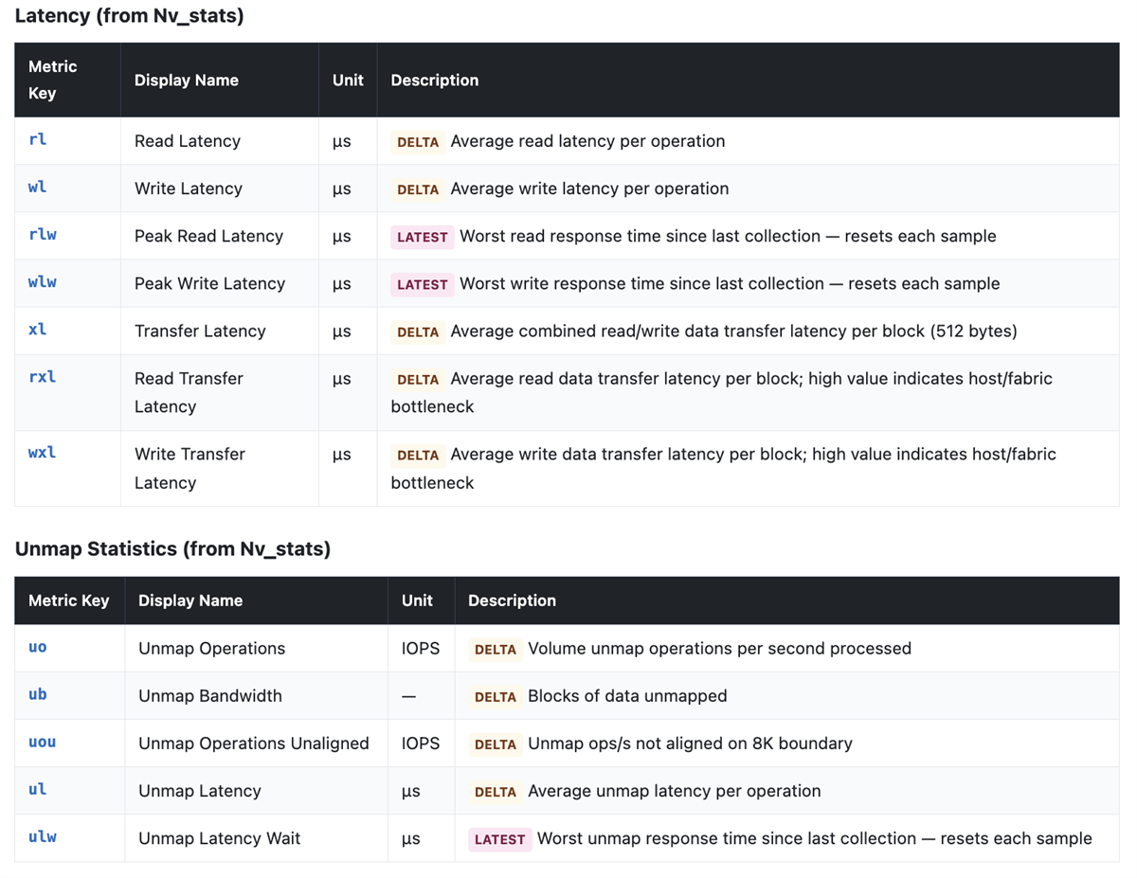
Task: Click the Description header in the Latency table
Action: pos(435,81)
